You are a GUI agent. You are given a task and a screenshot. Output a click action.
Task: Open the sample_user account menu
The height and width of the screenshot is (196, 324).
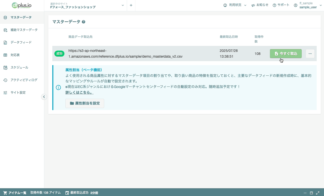pos(308,5)
